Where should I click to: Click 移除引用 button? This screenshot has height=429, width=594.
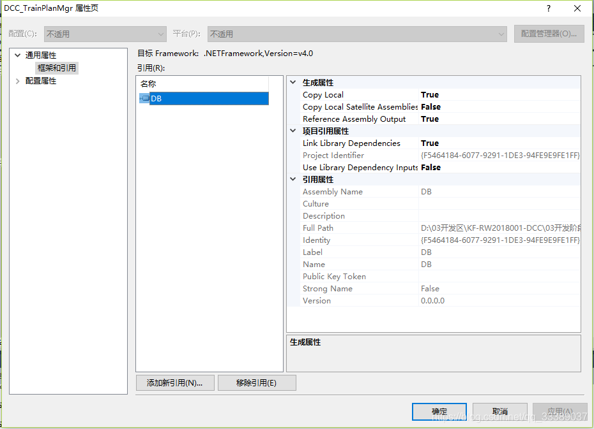pyautogui.click(x=257, y=383)
